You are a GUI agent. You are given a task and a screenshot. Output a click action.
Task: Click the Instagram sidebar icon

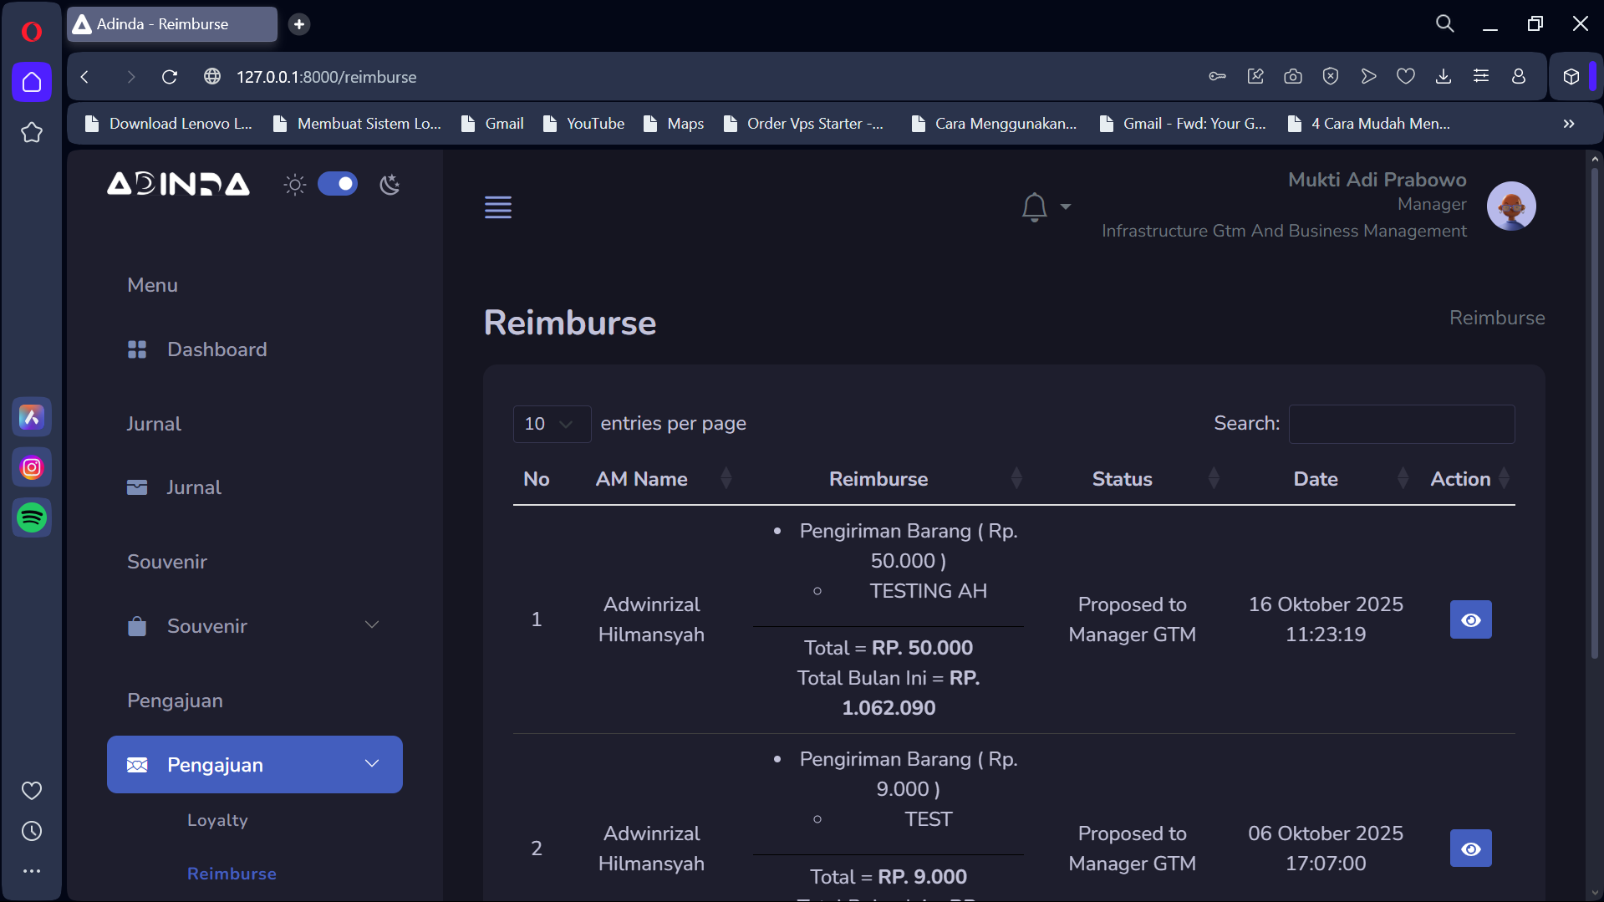pyautogui.click(x=32, y=467)
